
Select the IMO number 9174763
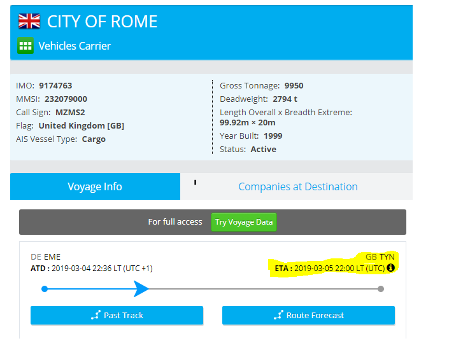(55, 86)
